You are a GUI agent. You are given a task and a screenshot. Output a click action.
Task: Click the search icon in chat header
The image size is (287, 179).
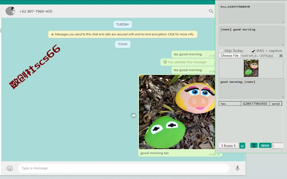[x=211, y=11]
